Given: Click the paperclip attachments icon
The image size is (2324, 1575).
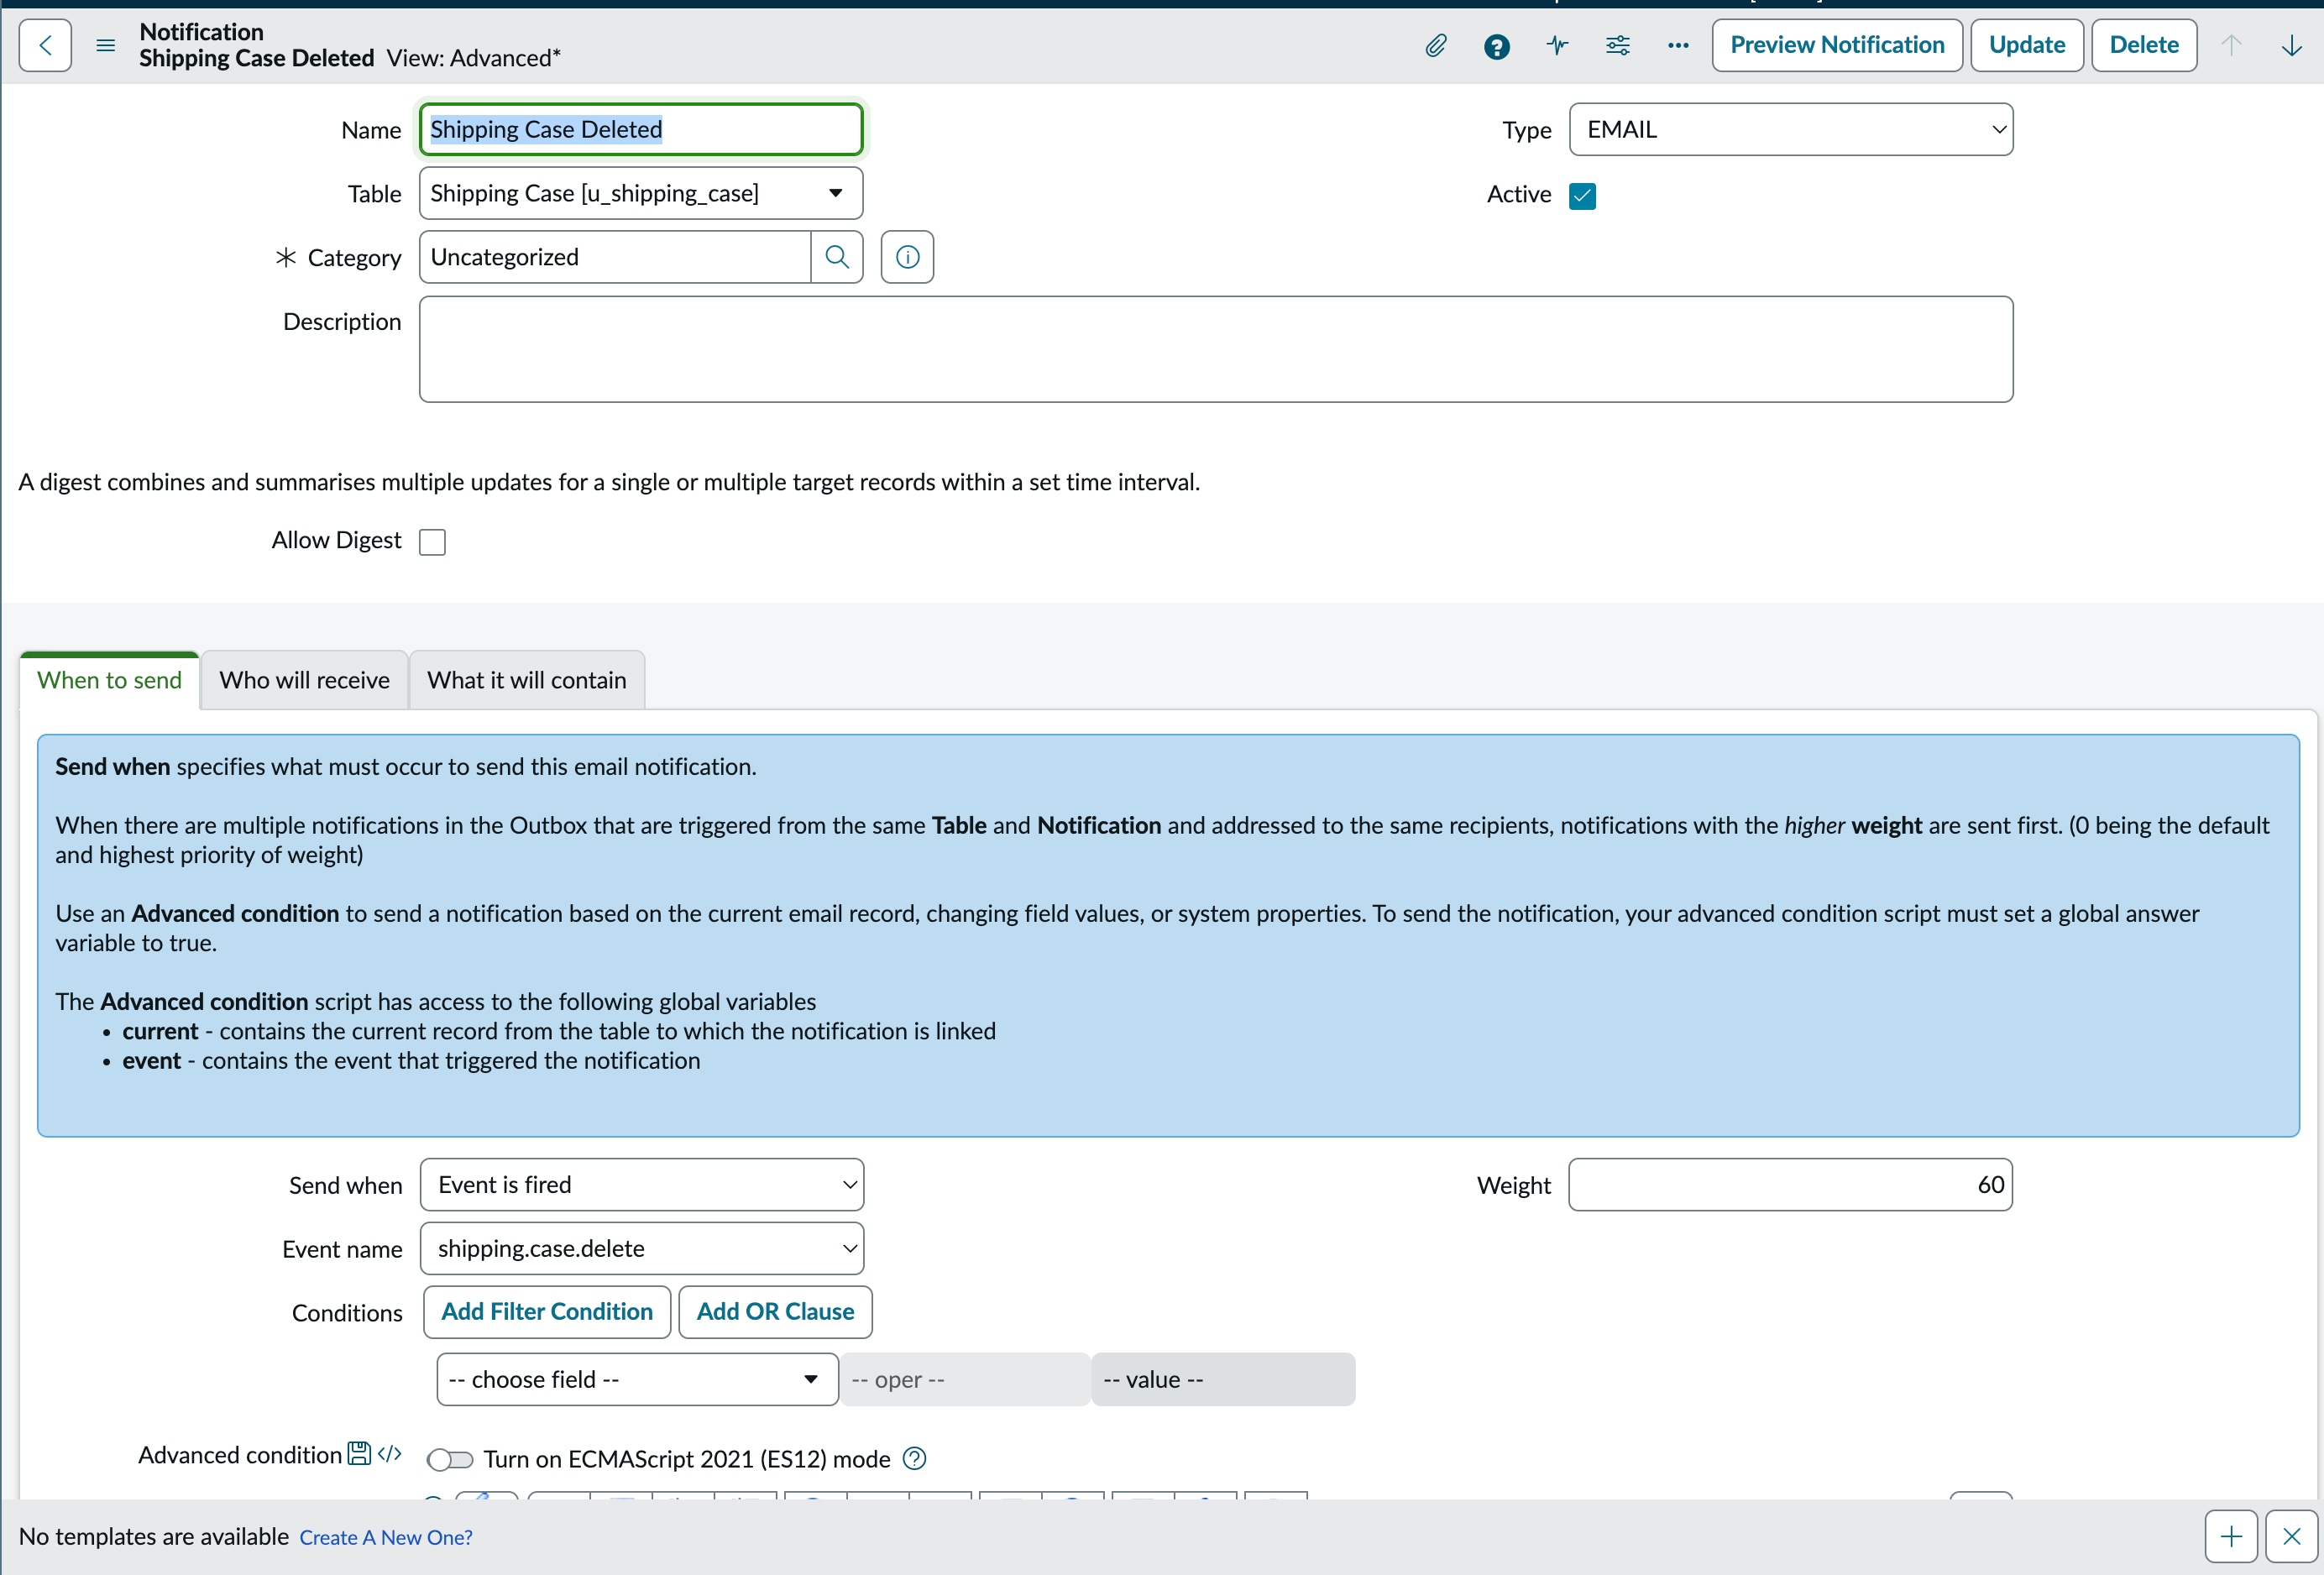Looking at the screenshot, I should (1436, 45).
